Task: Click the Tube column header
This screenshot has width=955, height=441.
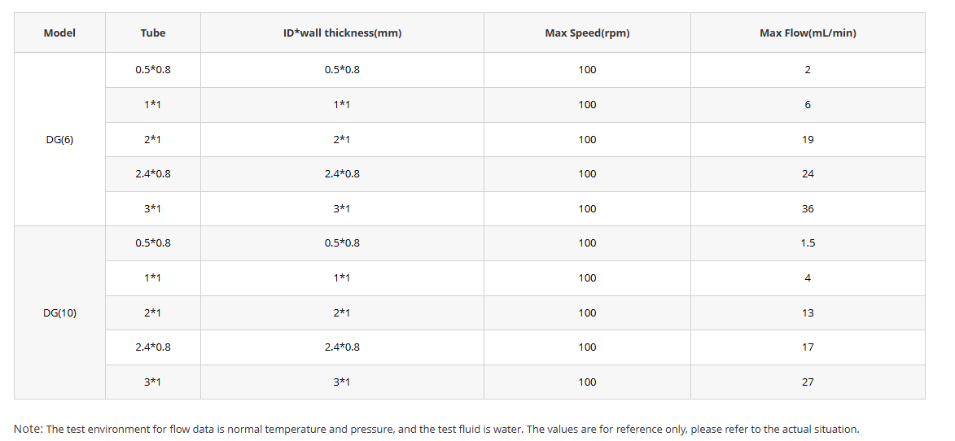Action: pos(153,33)
